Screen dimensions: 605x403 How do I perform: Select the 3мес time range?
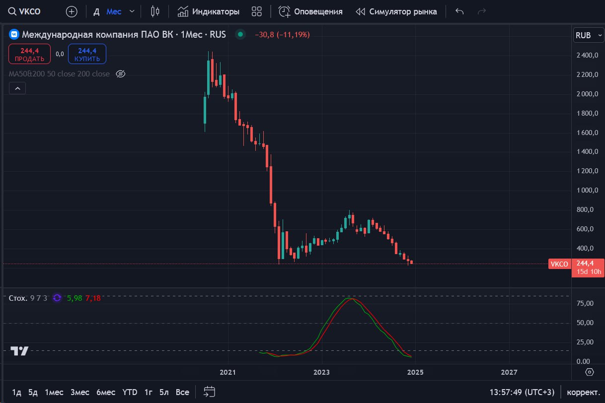[x=79, y=392]
